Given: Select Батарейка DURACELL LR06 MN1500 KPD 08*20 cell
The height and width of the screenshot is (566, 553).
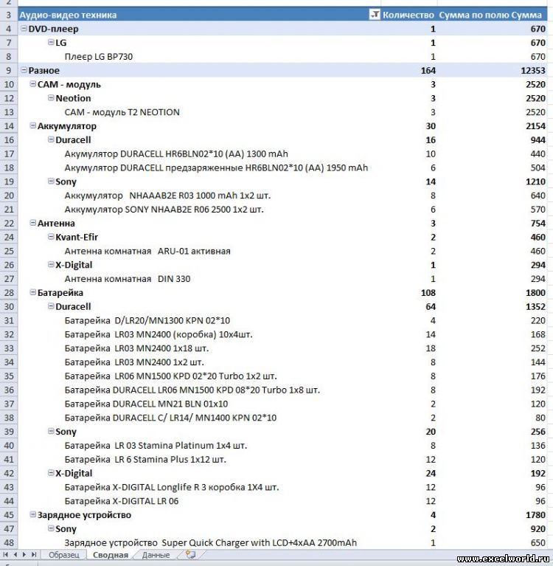Looking at the screenshot, I should coord(192,390).
